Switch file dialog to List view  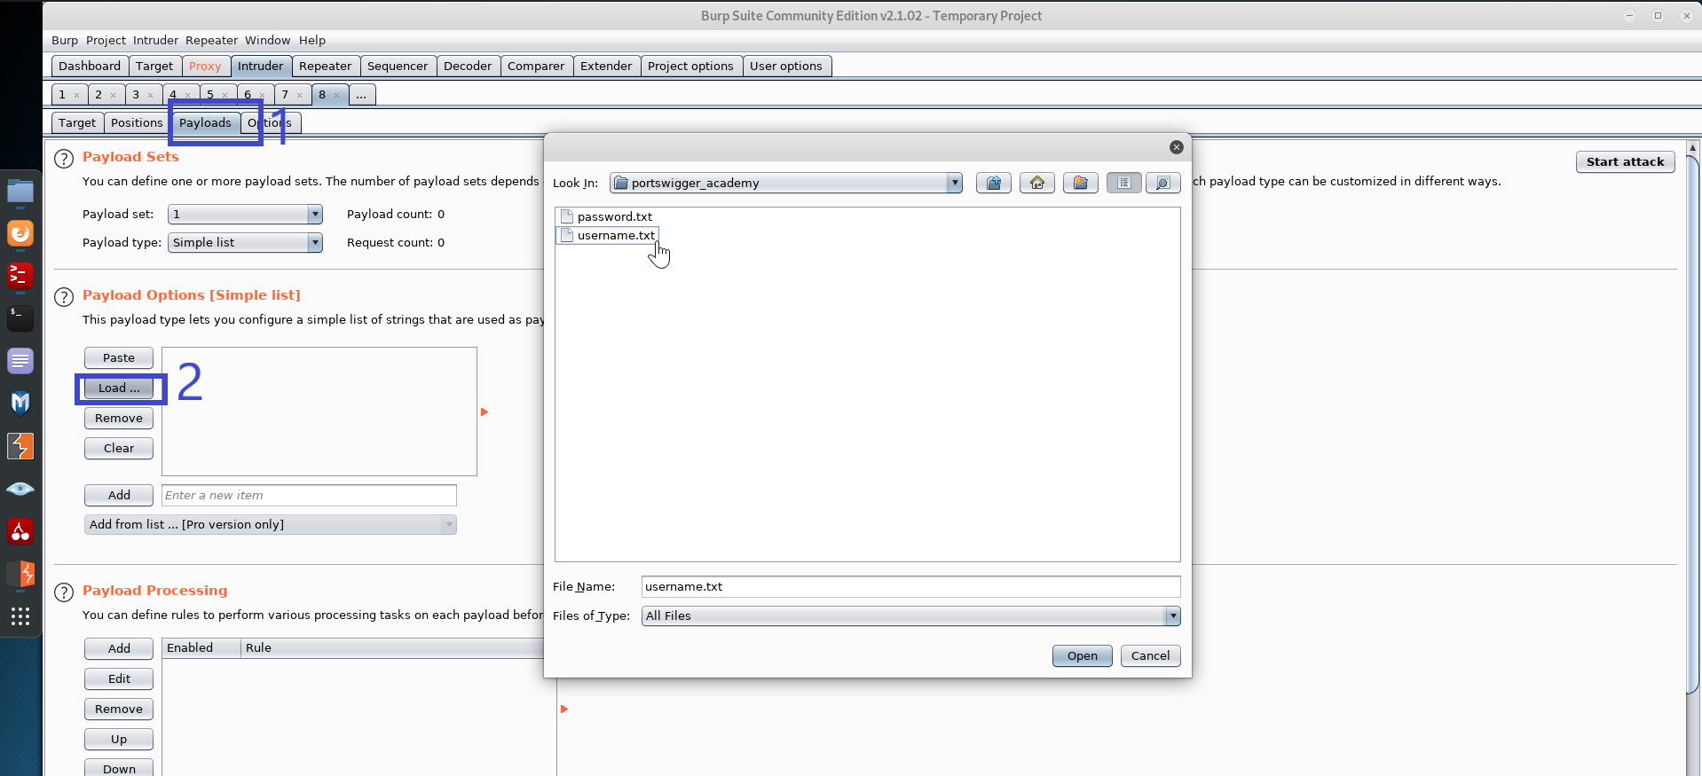pos(1124,183)
